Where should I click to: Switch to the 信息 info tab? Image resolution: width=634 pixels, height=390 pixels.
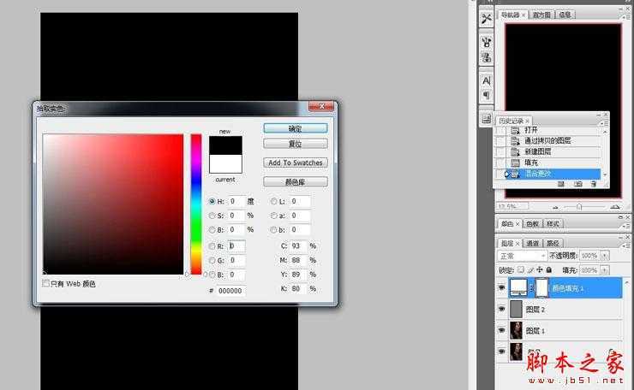click(x=565, y=15)
